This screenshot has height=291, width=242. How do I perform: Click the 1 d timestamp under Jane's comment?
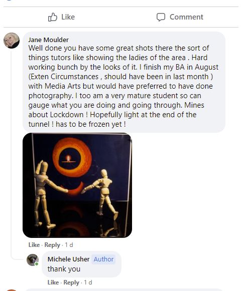[69, 245]
